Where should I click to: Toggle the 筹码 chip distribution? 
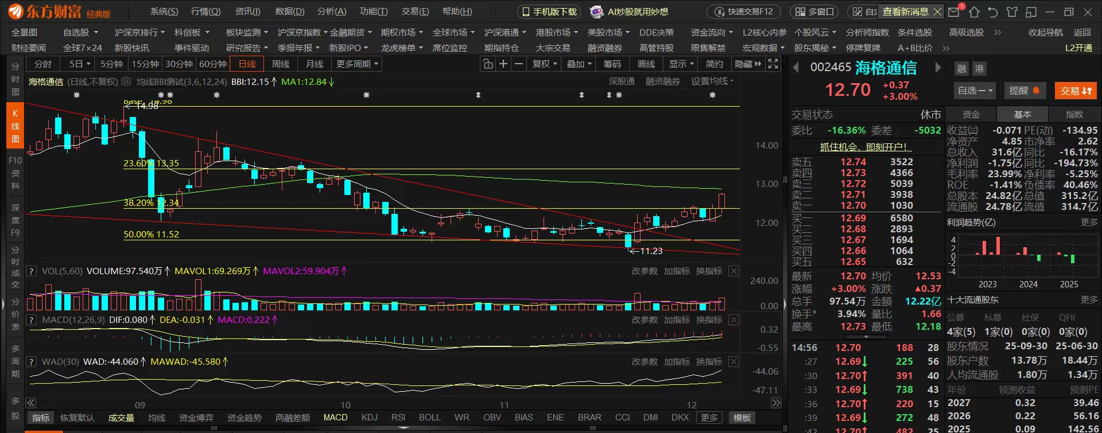(612, 64)
